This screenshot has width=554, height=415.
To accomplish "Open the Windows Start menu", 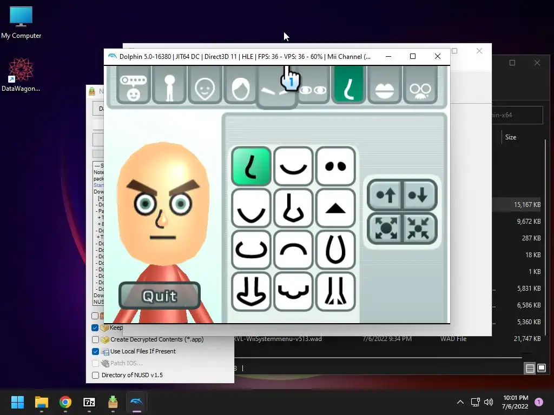I will point(17,402).
